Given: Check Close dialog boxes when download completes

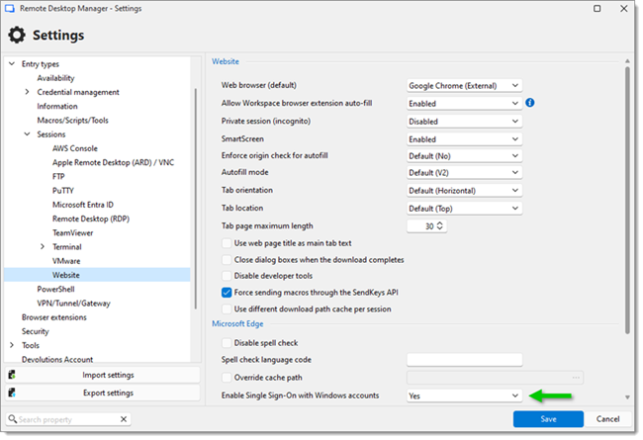Looking at the screenshot, I should (227, 260).
